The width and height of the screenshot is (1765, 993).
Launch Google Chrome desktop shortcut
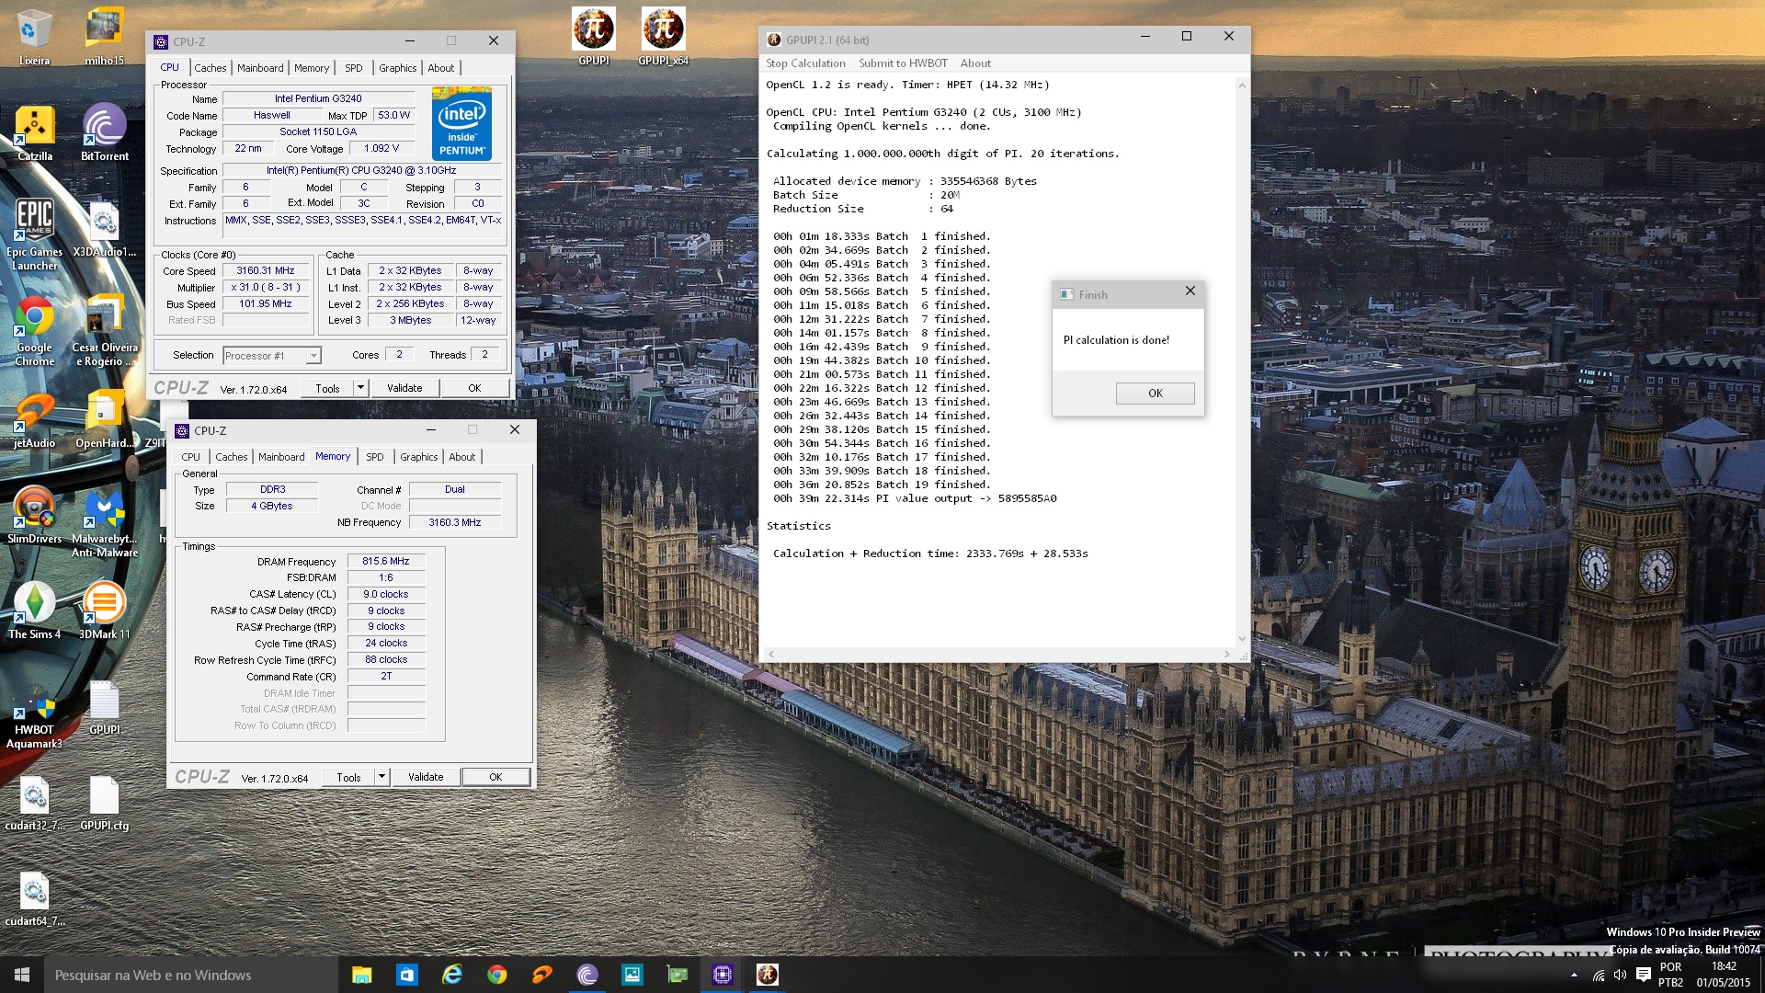[34, 331]
